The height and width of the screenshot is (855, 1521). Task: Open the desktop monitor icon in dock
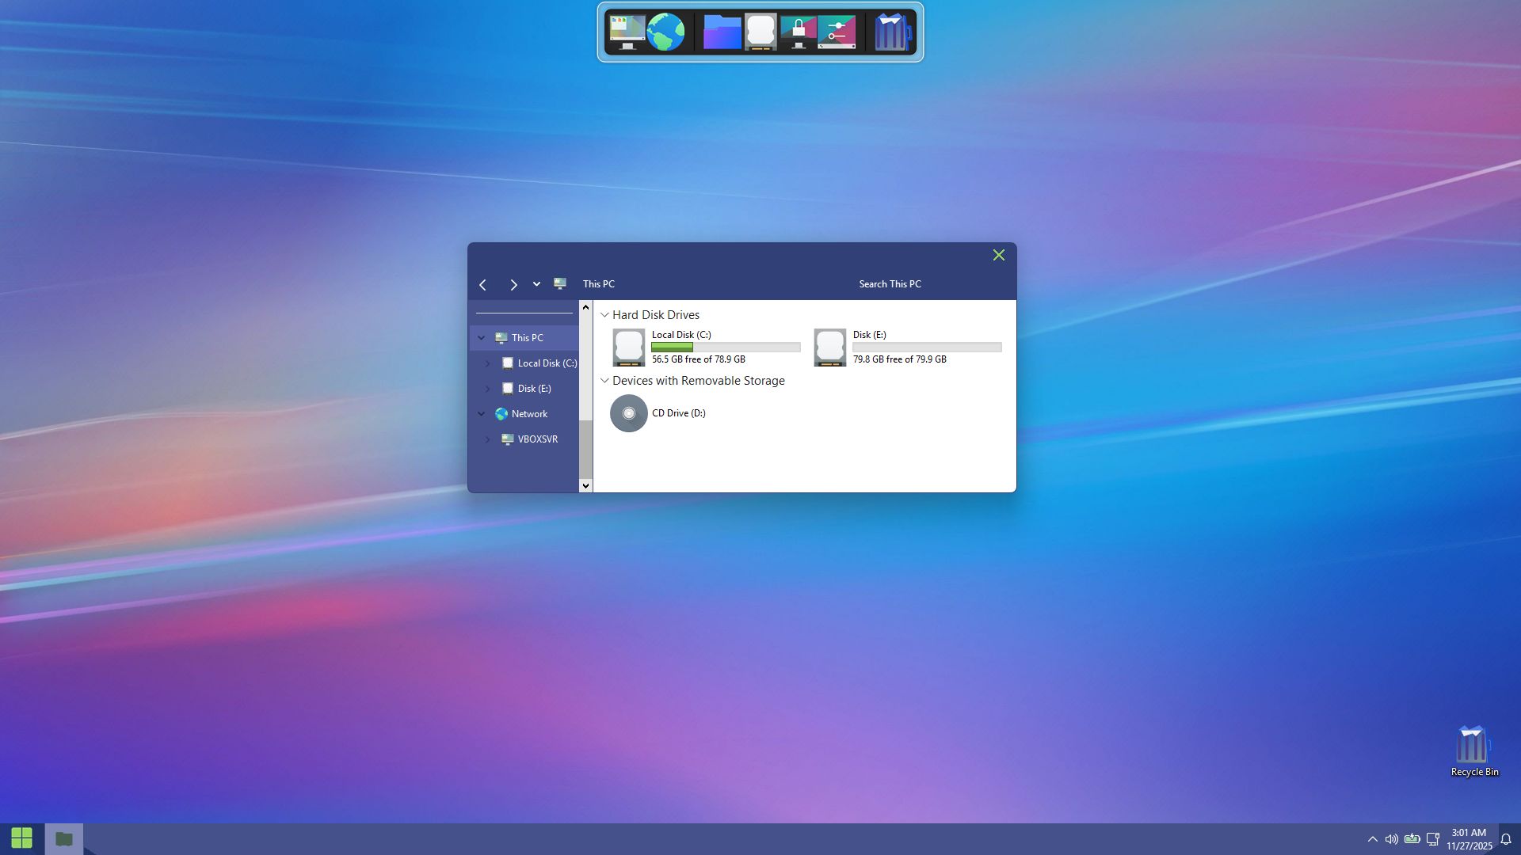point(627,32)
